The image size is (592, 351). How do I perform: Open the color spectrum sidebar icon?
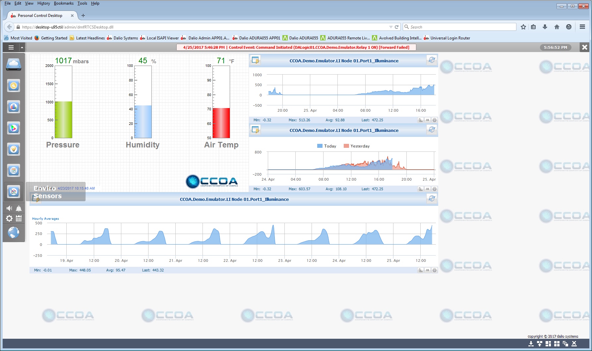pos(14,128)
